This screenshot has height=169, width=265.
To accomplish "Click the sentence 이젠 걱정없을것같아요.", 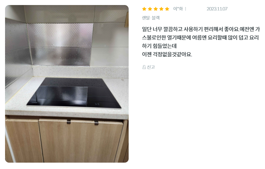I will [167, 54].
